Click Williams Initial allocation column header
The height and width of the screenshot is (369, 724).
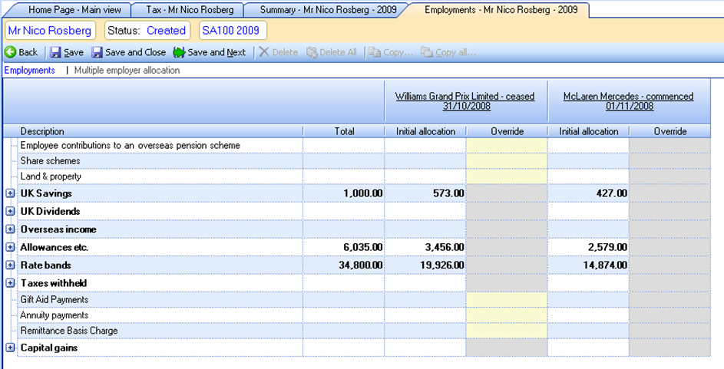(425, 131)
